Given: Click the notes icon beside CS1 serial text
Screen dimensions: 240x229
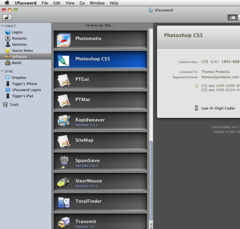Looking at the screenshot, I should point(196,86).
